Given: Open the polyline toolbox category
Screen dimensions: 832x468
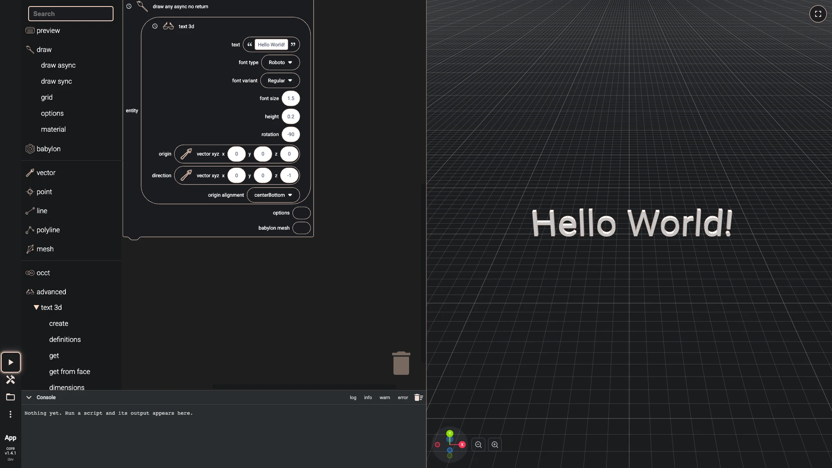Looking at the screenshot, I should click(x=48, y=230).
